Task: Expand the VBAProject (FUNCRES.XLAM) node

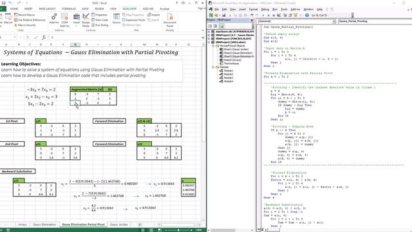Action: 209,39
